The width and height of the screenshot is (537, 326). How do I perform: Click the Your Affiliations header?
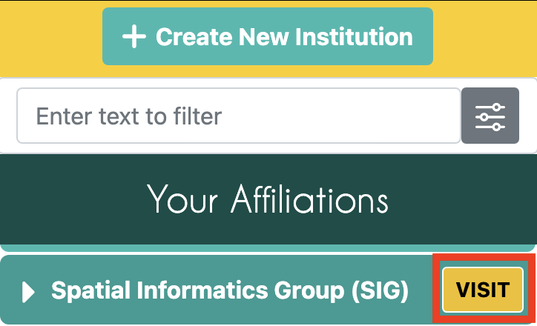268,199
